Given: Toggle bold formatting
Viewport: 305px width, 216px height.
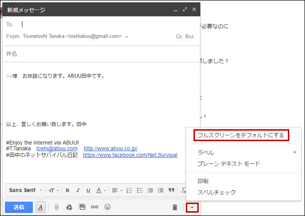Looking at the screenshot, I should click(x=68, y=190).
